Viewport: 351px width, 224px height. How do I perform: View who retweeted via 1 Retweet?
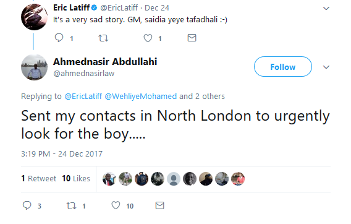tap(38, 178)
